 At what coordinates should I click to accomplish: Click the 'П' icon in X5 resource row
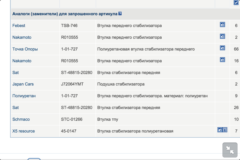[x=225, y=130]
